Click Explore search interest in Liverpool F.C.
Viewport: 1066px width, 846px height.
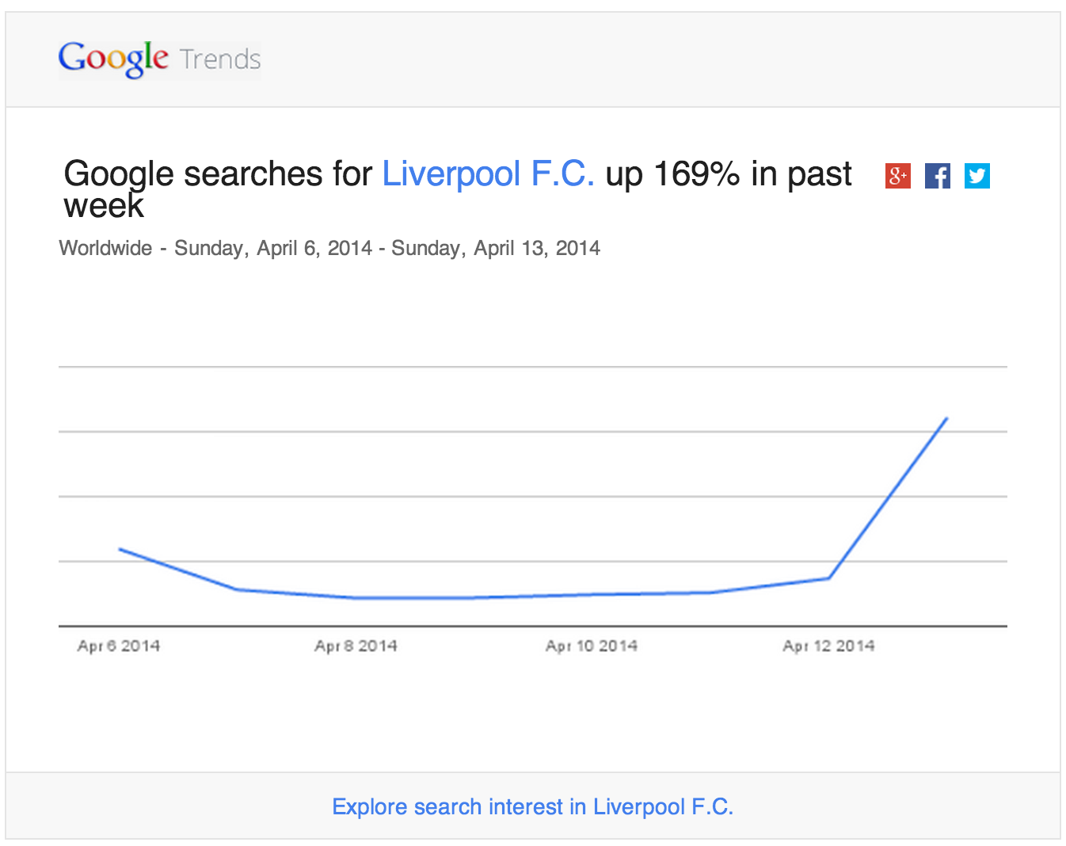pos(532,806)
